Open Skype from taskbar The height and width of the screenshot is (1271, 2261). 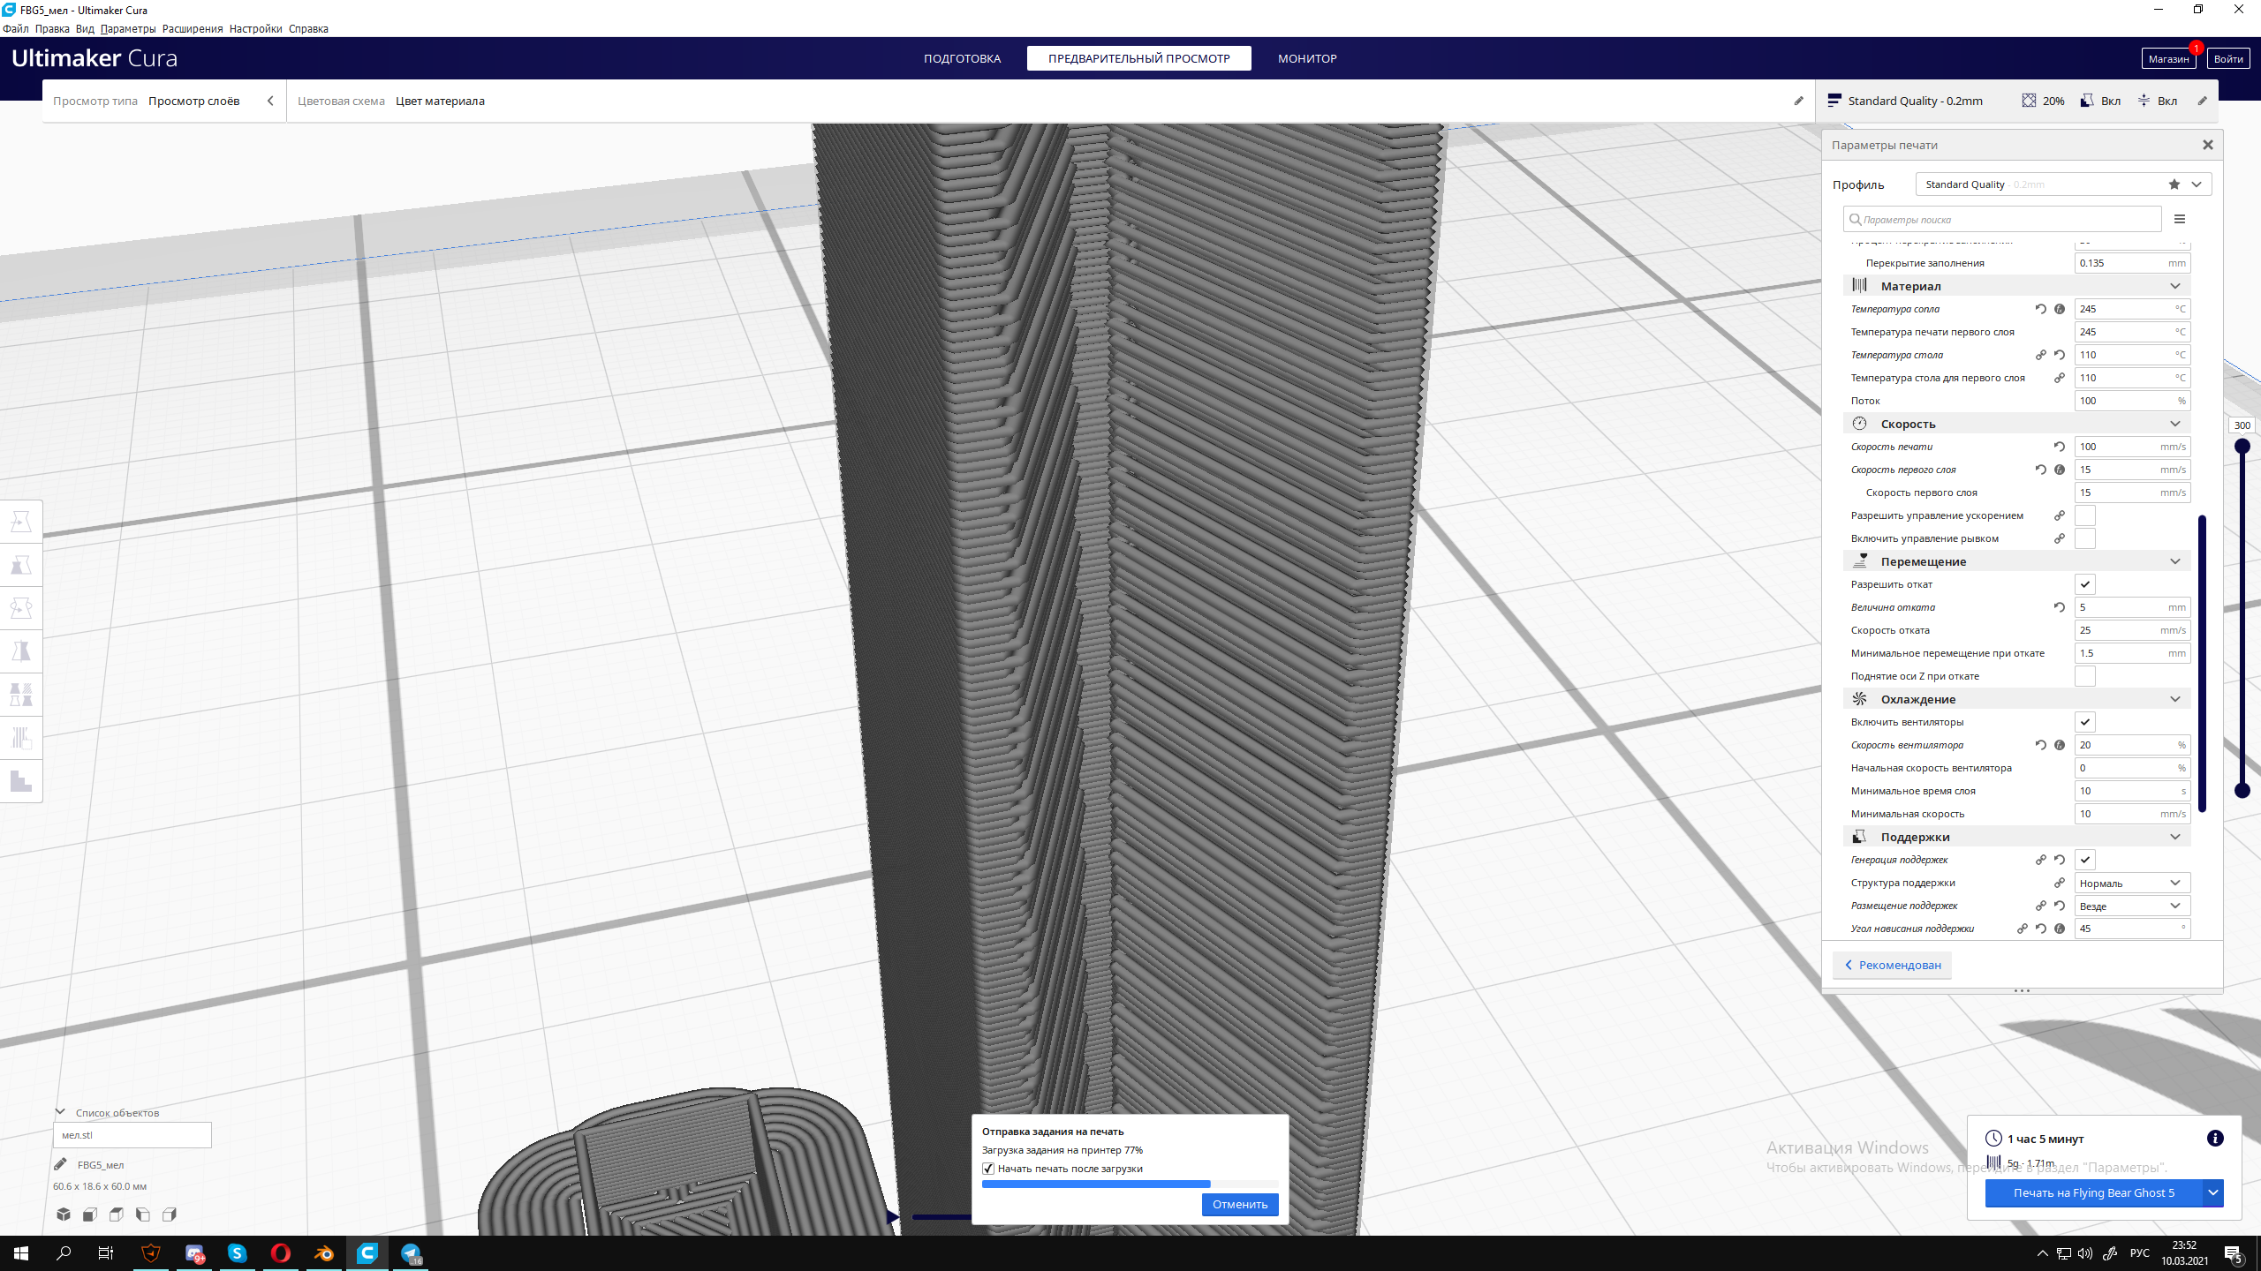(238, 1253)
